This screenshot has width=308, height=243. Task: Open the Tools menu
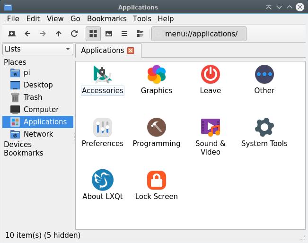pos(142,19)
